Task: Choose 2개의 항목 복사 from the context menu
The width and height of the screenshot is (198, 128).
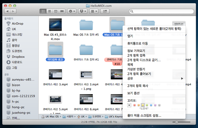Action: [x=154, y=86]
